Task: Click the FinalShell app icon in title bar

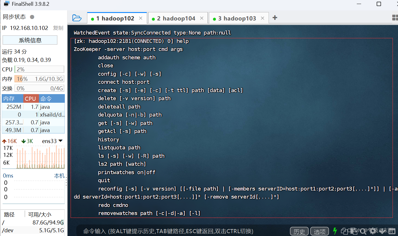Action: tap(7, 3)
